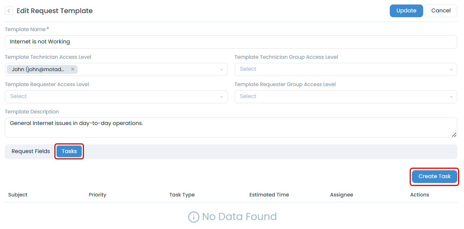Click the chevron on Template Technician Access Level

(x=222, y=69)
